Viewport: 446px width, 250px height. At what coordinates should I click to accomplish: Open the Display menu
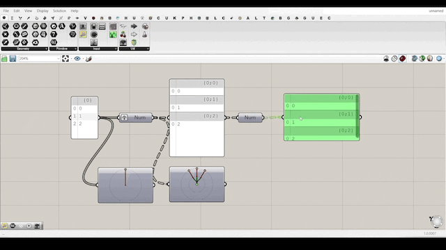pyautogui.click(x=43, y=11)
